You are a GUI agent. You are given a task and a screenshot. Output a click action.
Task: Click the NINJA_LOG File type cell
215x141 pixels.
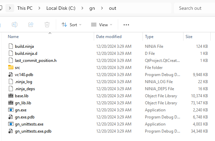tap(159, 82)
